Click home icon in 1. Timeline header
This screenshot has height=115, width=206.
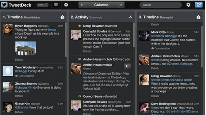click(62, 17)
